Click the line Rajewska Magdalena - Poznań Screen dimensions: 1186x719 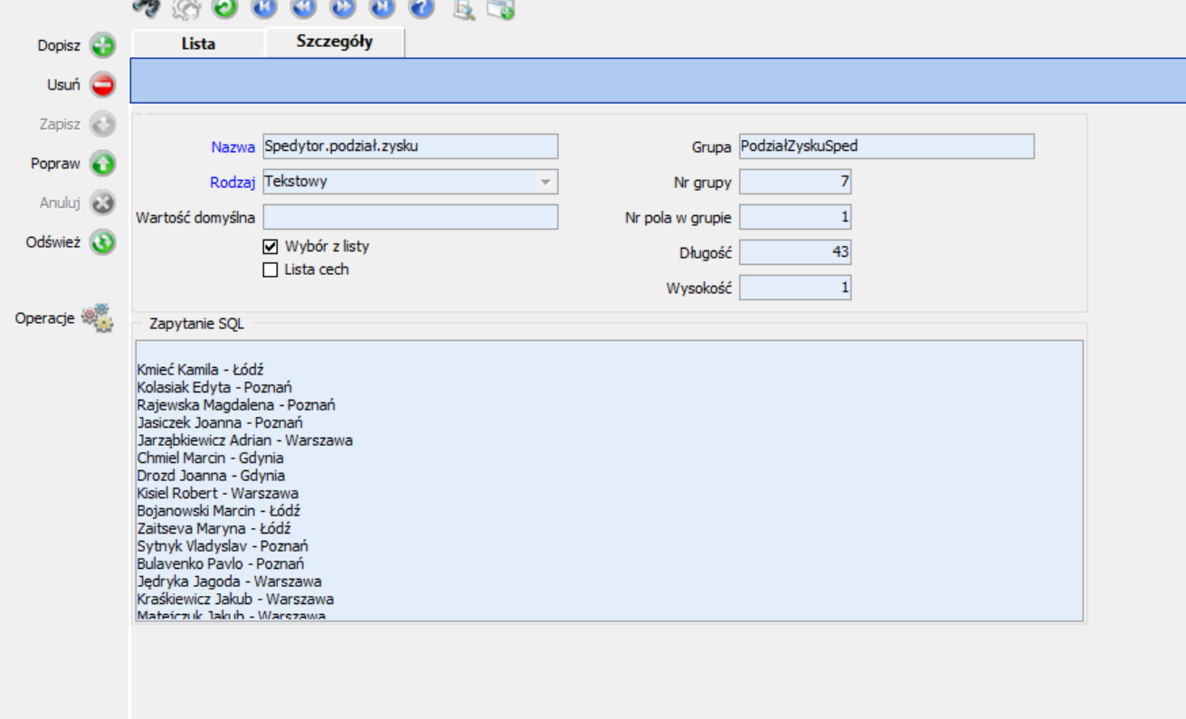(236, 405)
